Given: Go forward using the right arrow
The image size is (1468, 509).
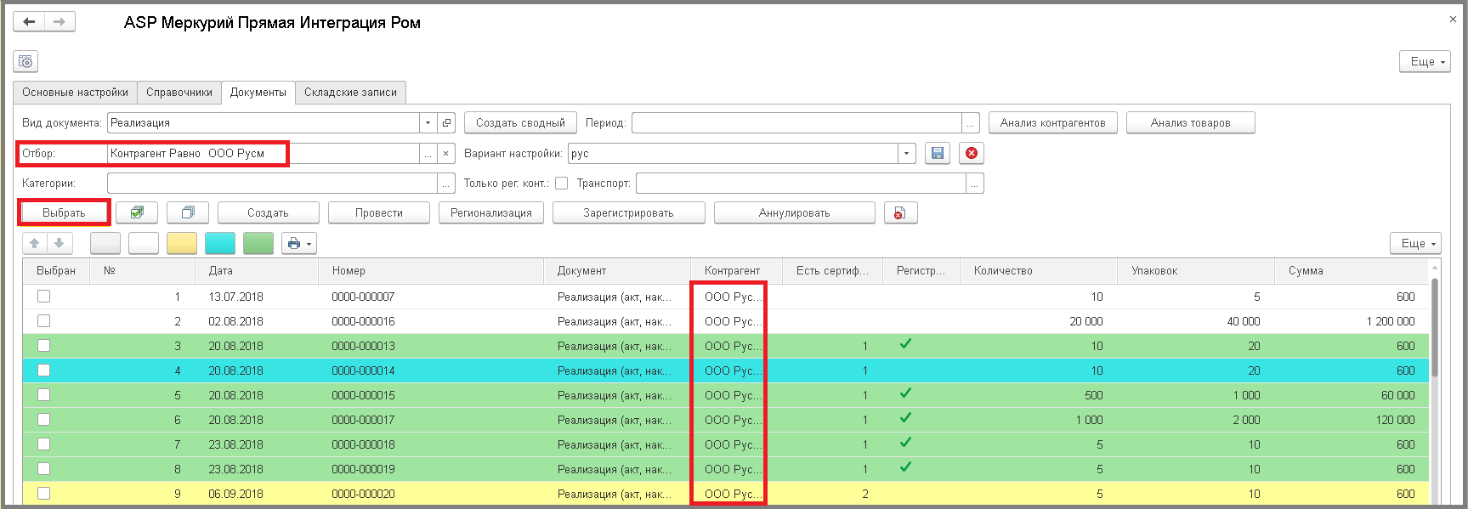Looking at the screenshot, I should 60,22.
